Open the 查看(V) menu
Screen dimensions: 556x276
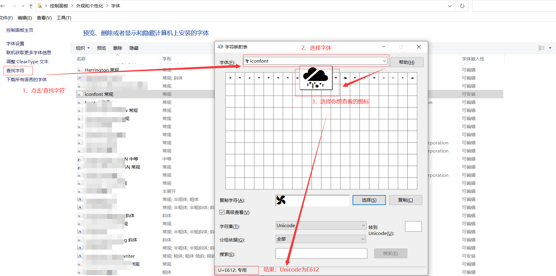pyautogui.click(x=44, y=18)
